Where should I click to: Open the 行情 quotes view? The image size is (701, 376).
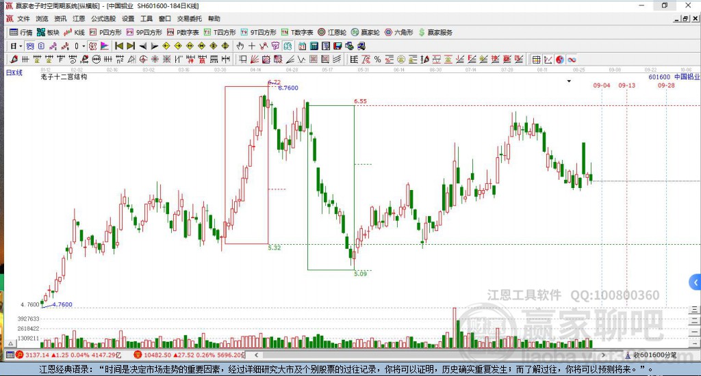21,32
